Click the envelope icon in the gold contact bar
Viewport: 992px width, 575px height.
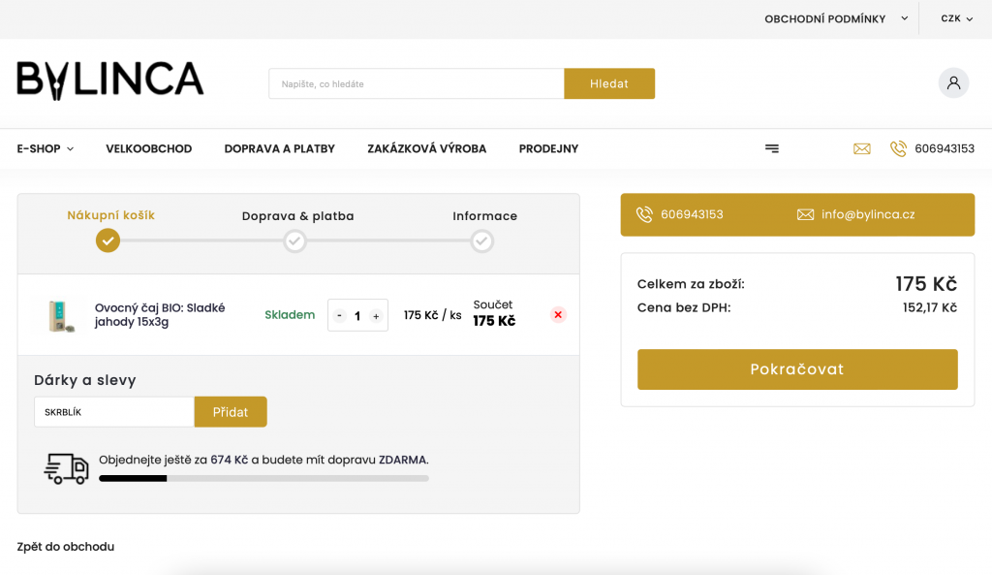(x=805, y=214)
